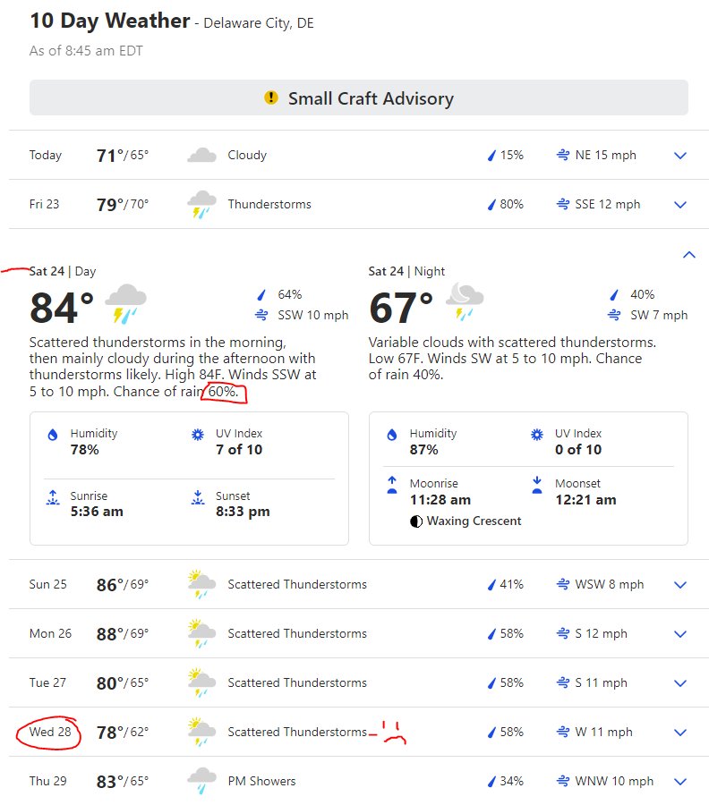Expand the Today forecast row chevron
Viewport: 709px width, 805px height.
click(680, 156)
